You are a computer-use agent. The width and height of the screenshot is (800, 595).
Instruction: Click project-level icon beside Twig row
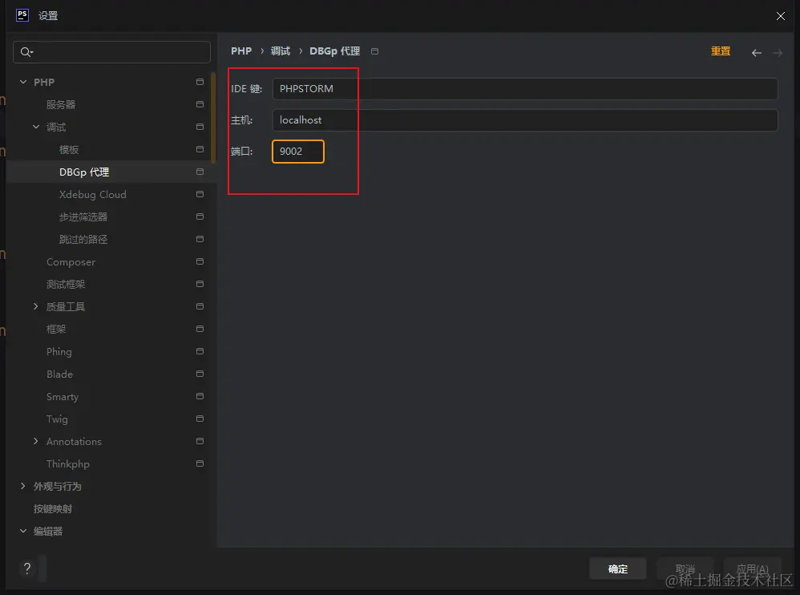[200, 419]
